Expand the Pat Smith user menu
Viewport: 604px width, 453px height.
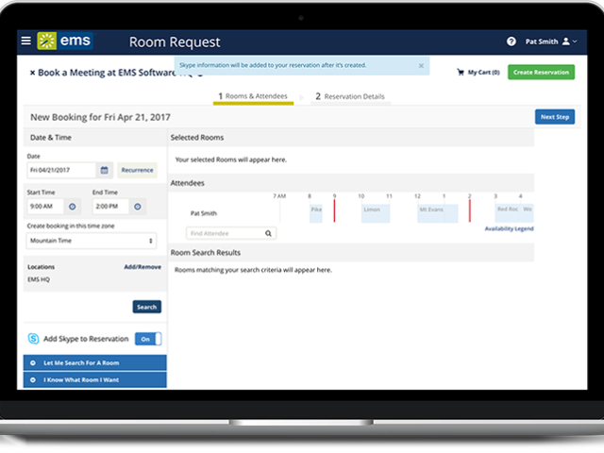coord(551,42)
